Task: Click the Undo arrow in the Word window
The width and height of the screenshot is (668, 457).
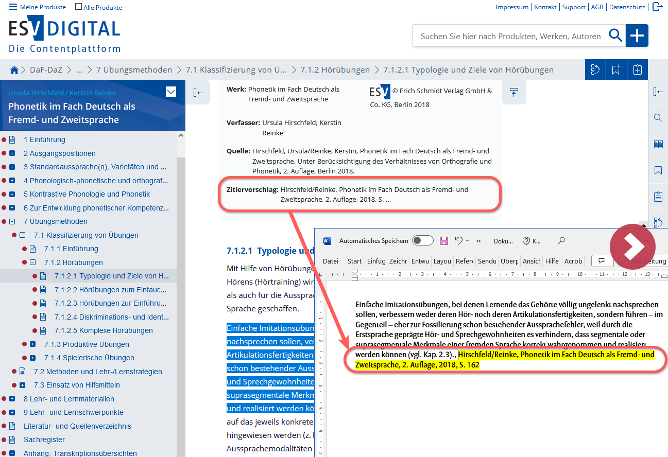Action: point(459,240)
